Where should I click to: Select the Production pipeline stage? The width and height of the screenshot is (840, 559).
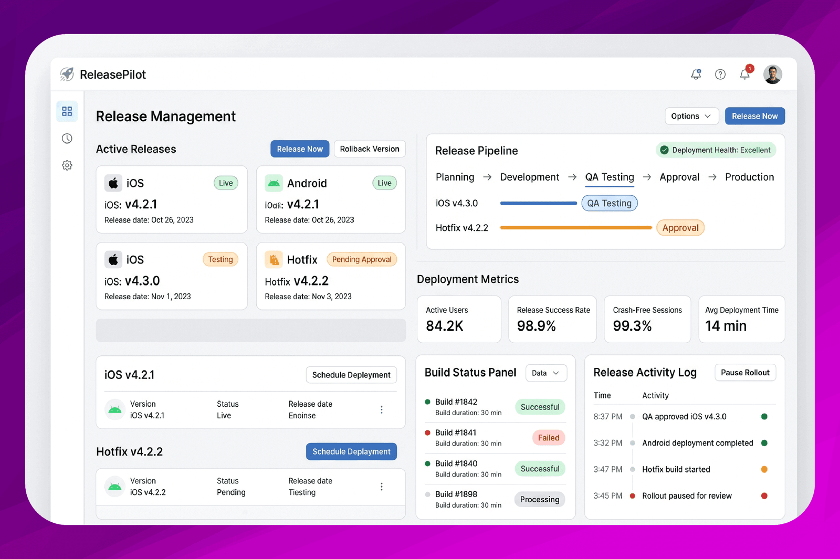749,177
